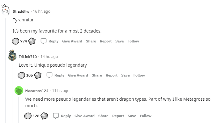The image size is (218, 123).
Task: Open TriLink710's avatar image
Action: 12,55
